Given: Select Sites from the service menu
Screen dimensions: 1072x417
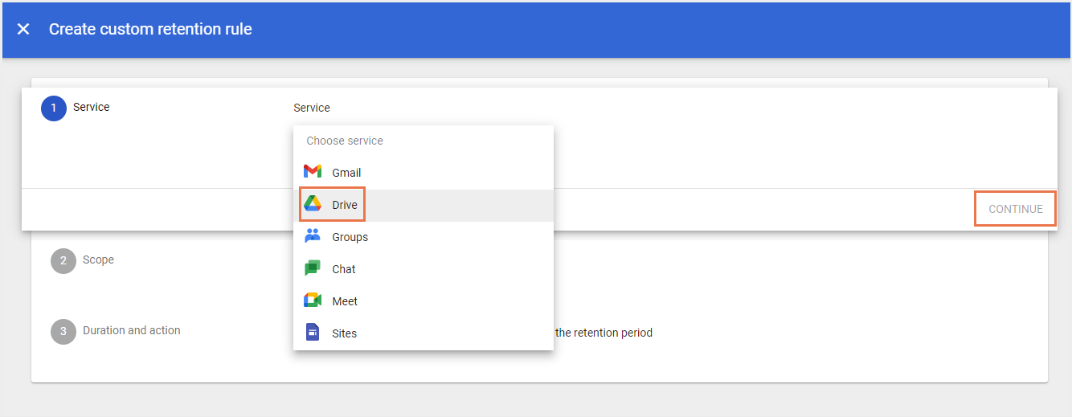Looking at the screenshot, I should click(344, 333).
